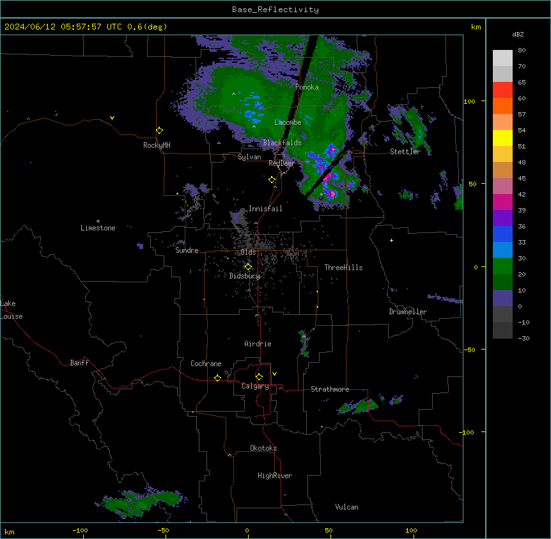
Task: Click the Lake Louise label
Action: coord(12,310)
